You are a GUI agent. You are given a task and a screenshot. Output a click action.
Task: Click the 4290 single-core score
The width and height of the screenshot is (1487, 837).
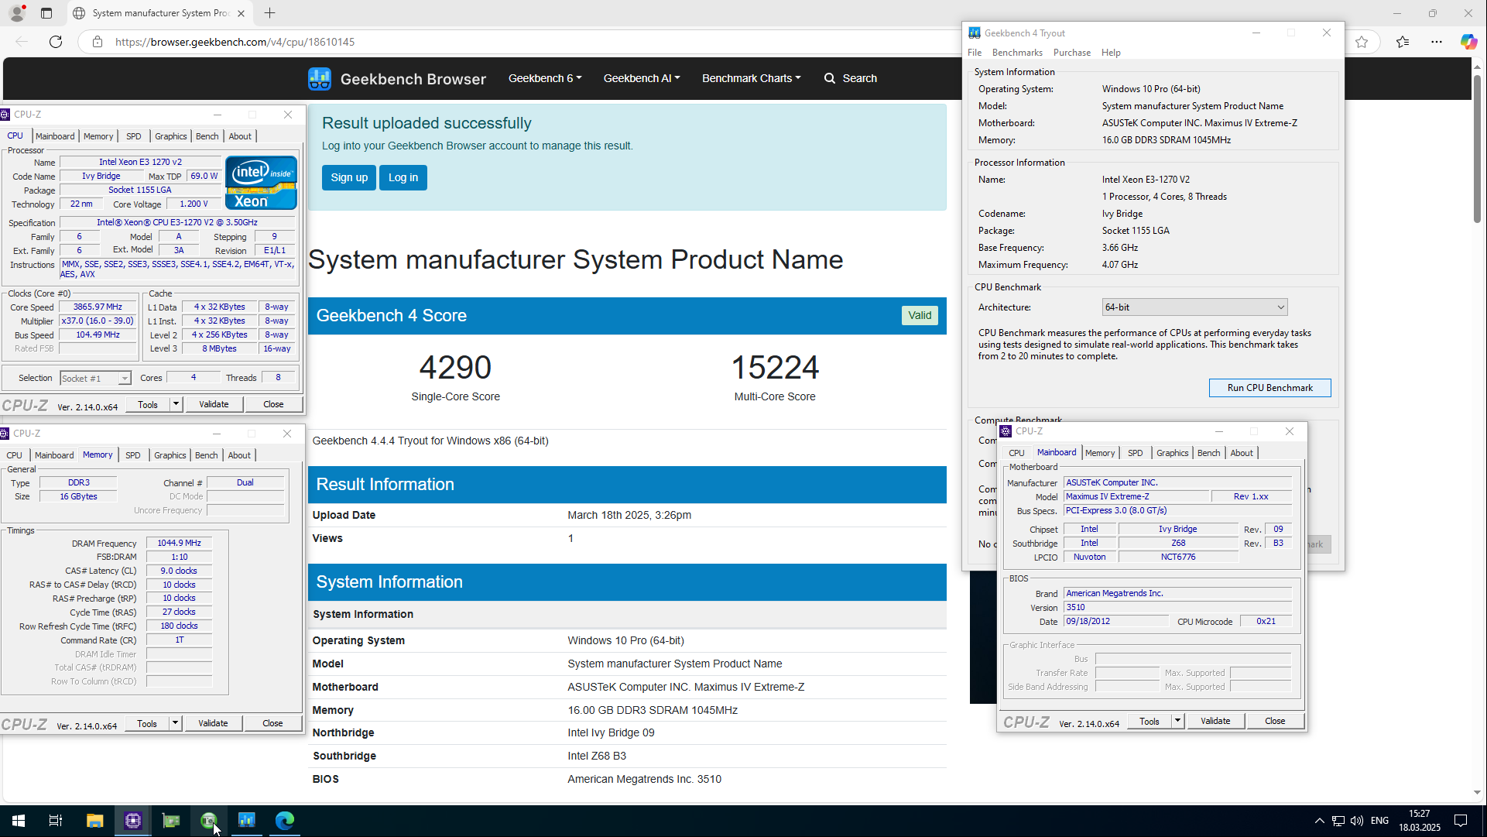pyautogui.click(x=455, y=367)
